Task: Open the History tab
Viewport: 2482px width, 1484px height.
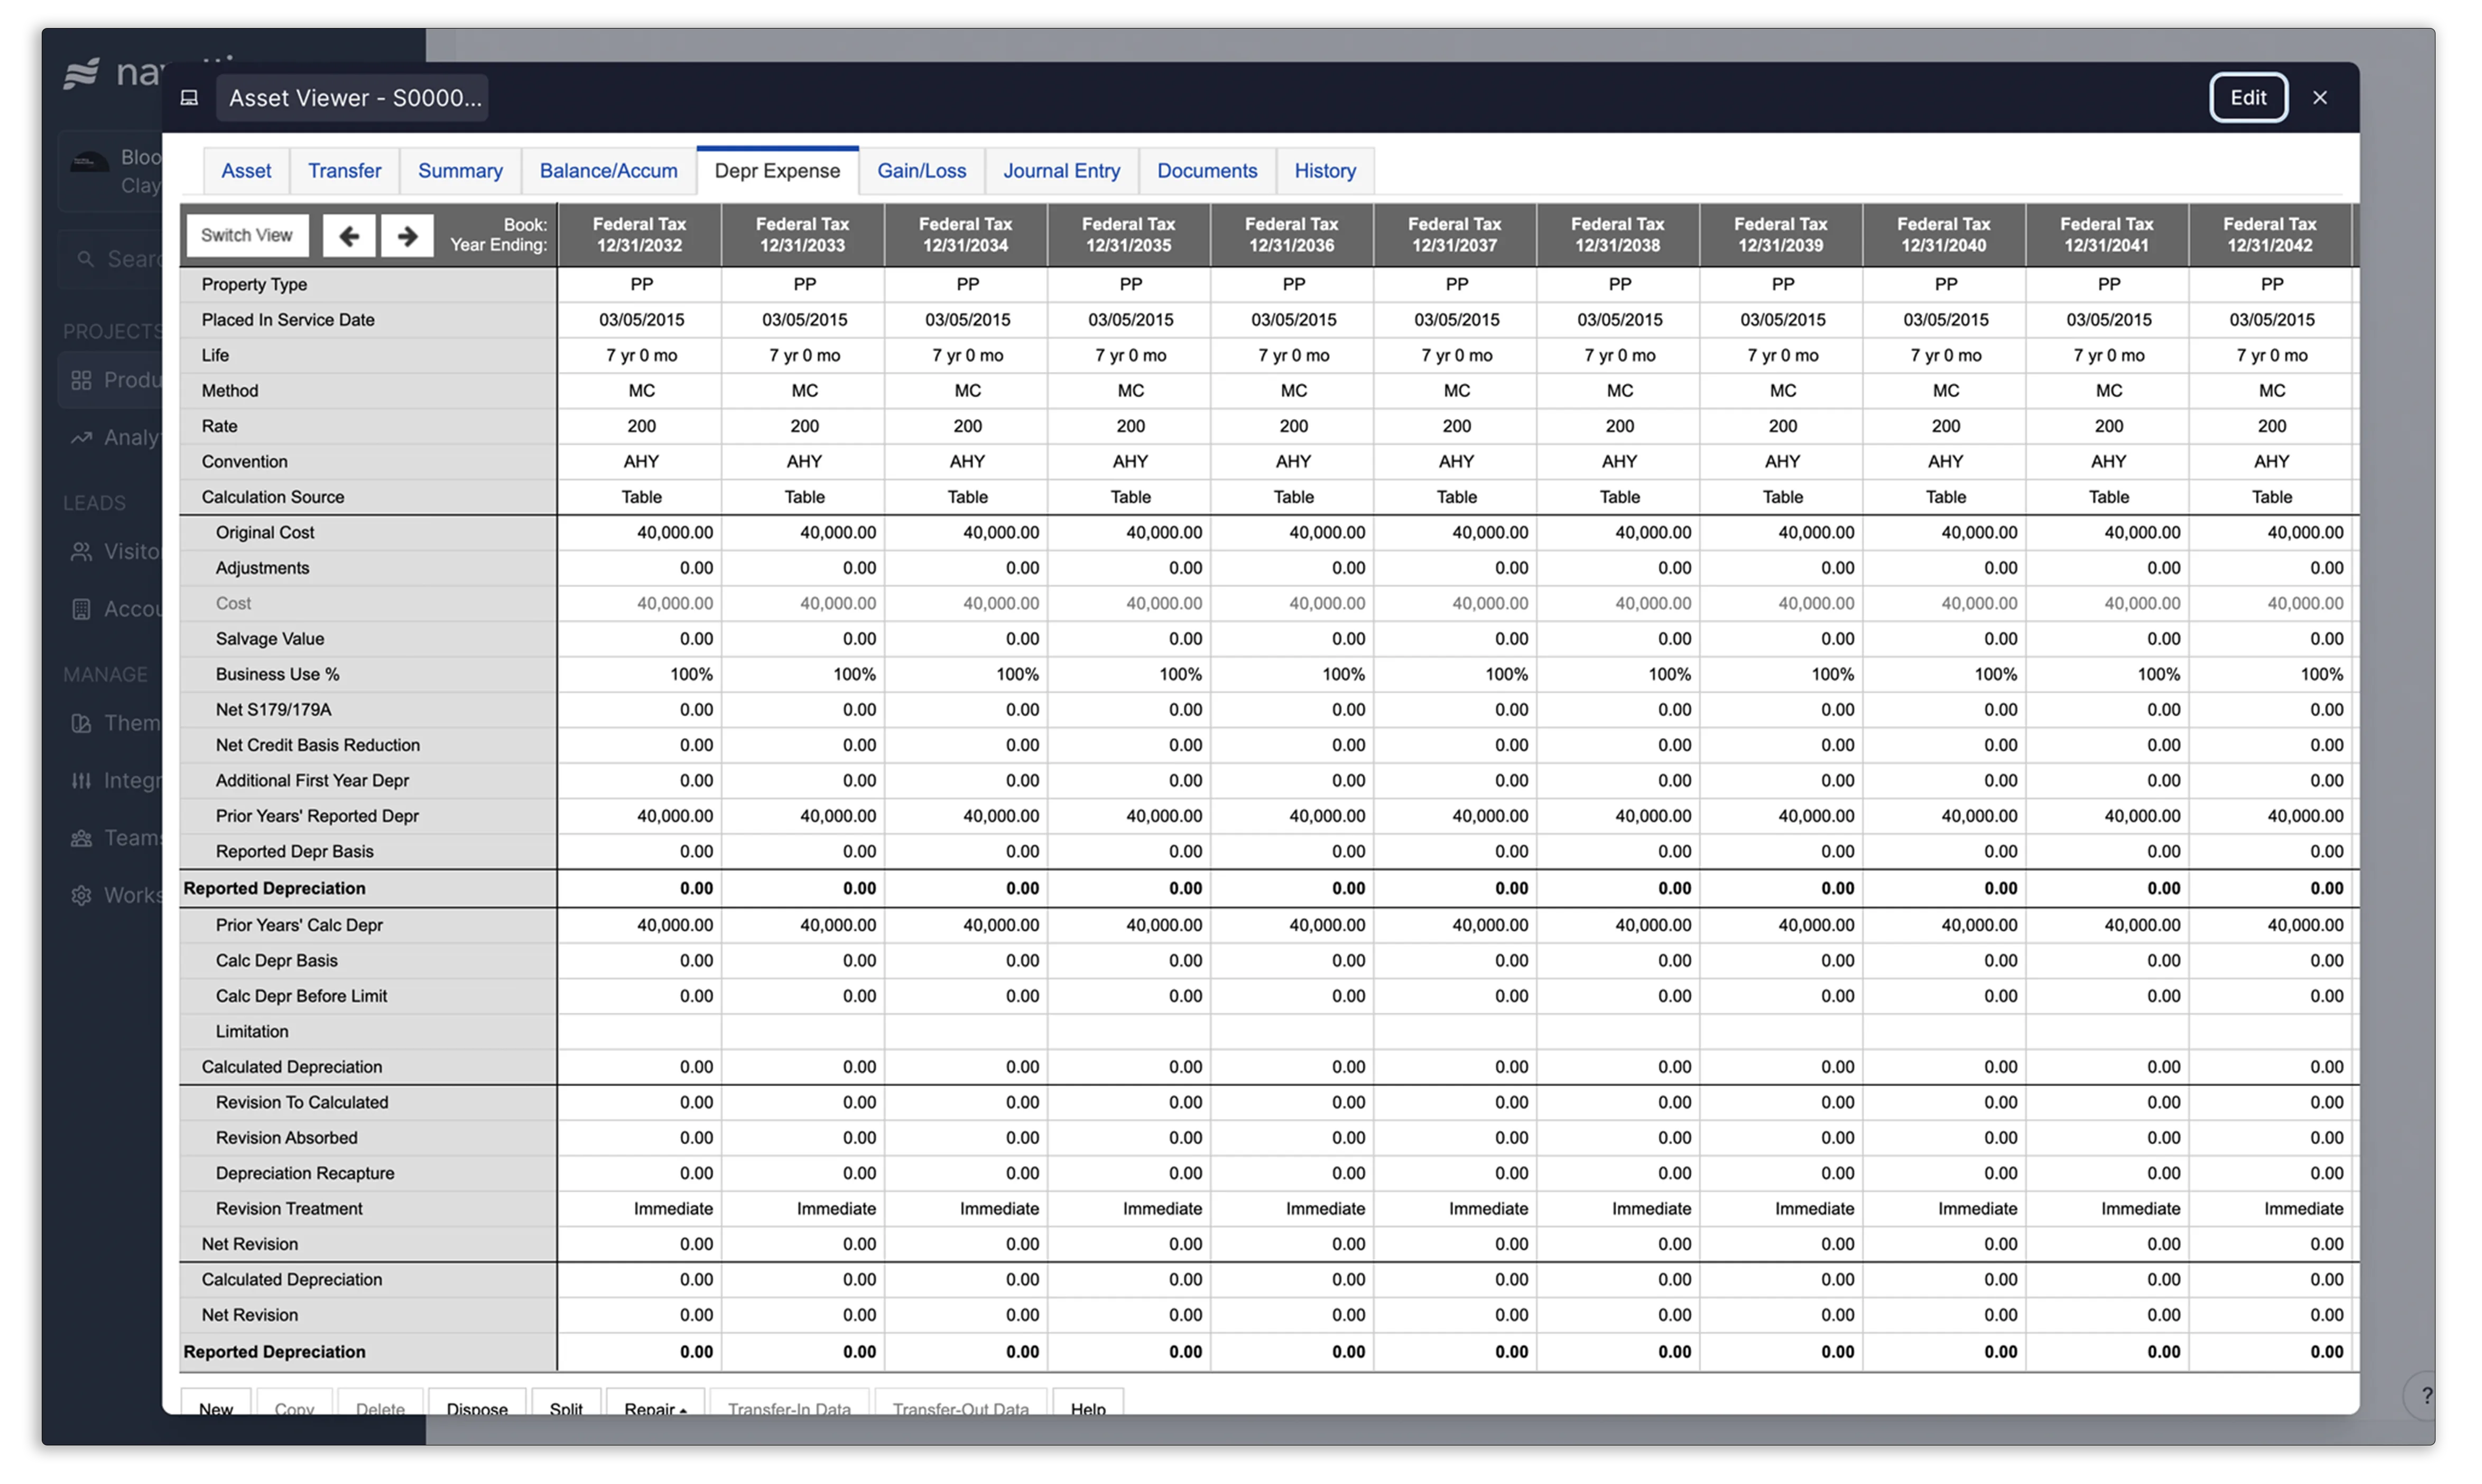Action: pyautogui.click(x=1325, y=171)
